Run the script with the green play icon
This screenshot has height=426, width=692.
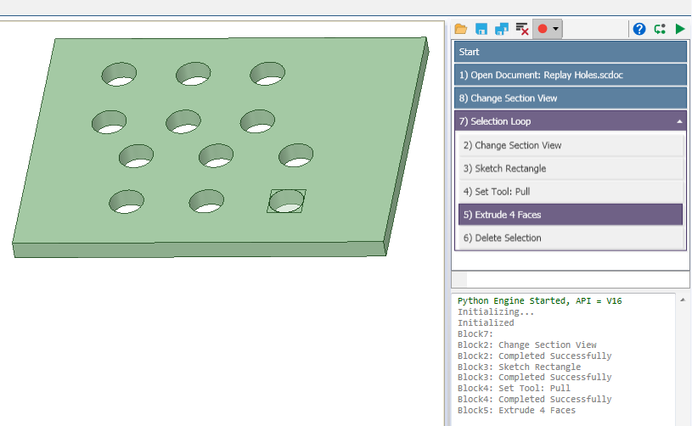[680, 29]
